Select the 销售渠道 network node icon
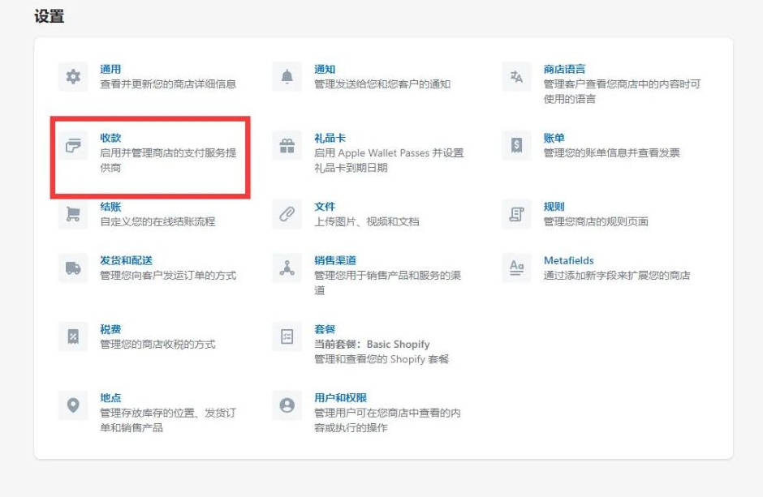The height and width of the screenshot is (497, 763). 286,268
